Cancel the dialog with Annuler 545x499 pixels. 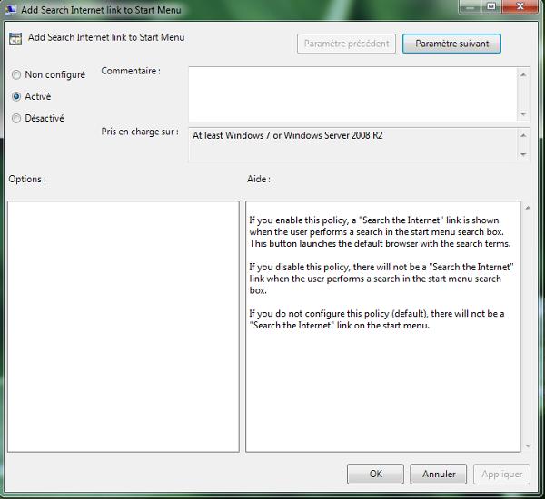(x=439, y=474)
